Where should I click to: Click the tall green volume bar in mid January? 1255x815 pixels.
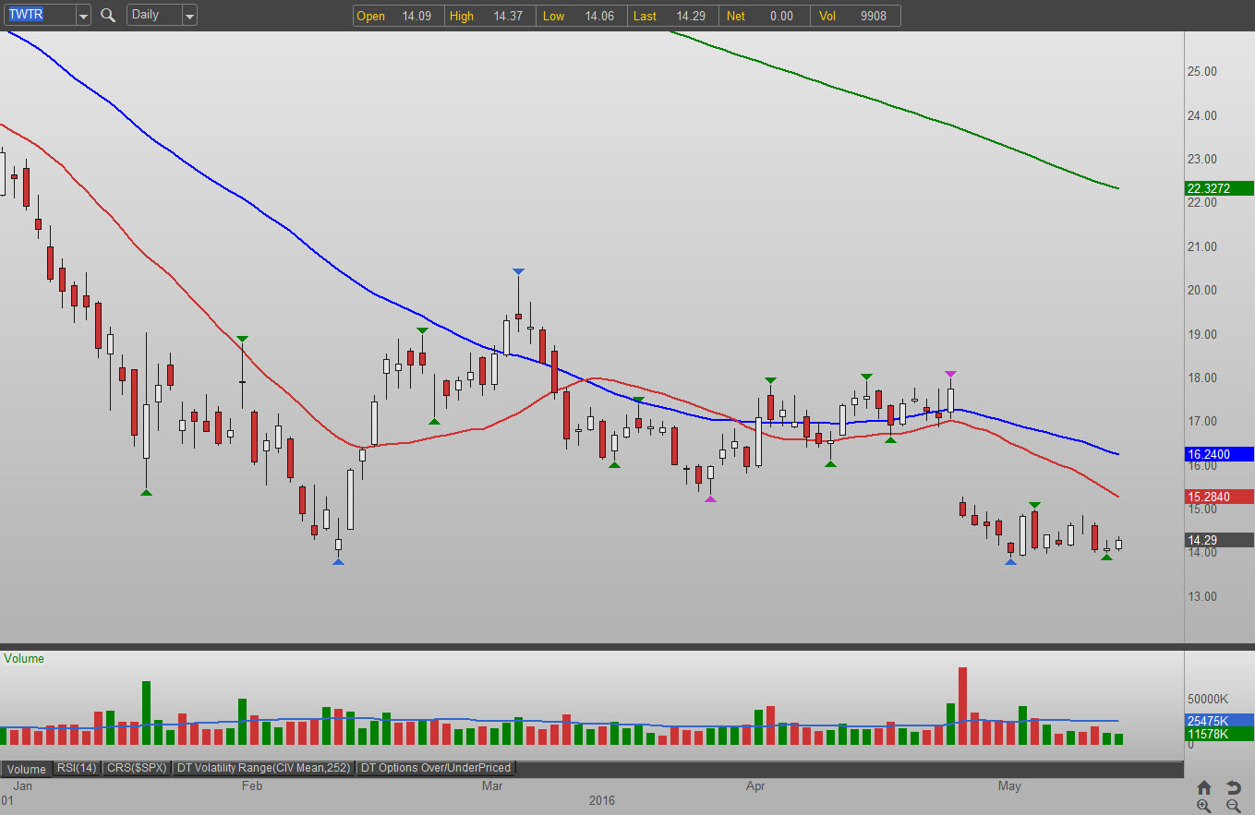pyautogui.click(x=146, y=713)
